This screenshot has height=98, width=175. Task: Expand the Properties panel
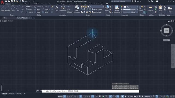125,15
